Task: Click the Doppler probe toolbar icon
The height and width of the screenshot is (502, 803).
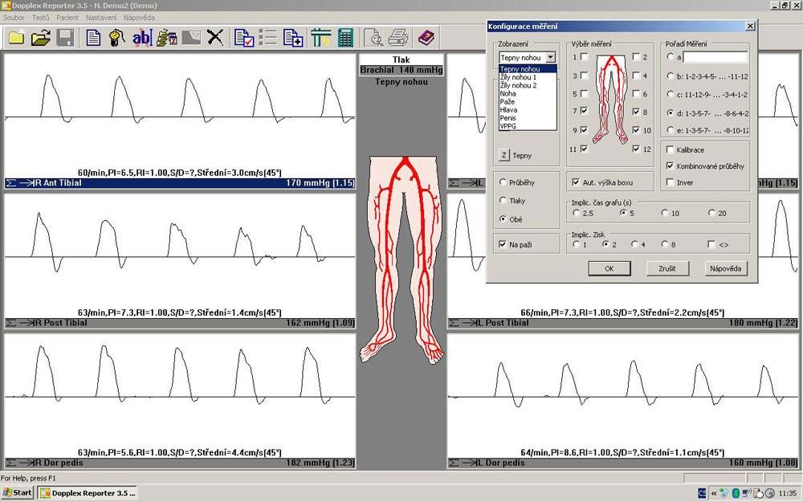Action: pos(116,37)
